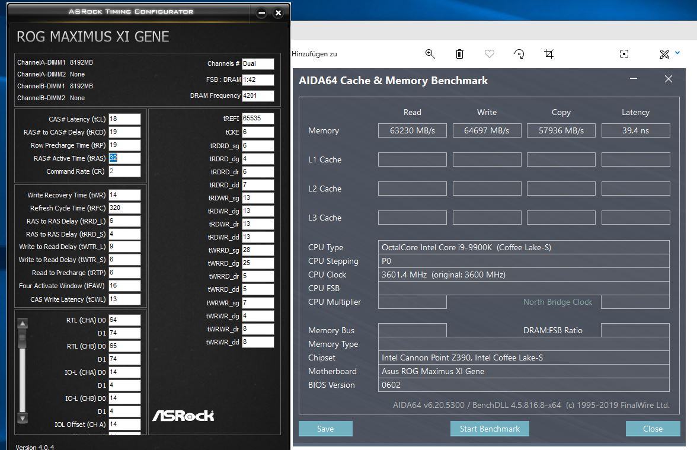
Task: Click the Command Rate (CR) field
Action: (x=124, y=171)
